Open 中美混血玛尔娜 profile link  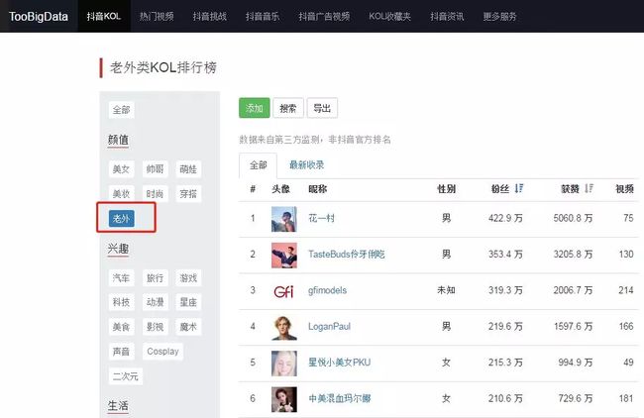(339, 399)
